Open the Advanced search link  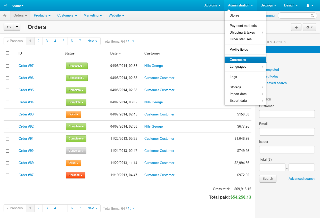point(301,179)
